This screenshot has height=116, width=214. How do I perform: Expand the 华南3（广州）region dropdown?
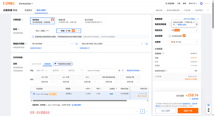pos(69,31)
